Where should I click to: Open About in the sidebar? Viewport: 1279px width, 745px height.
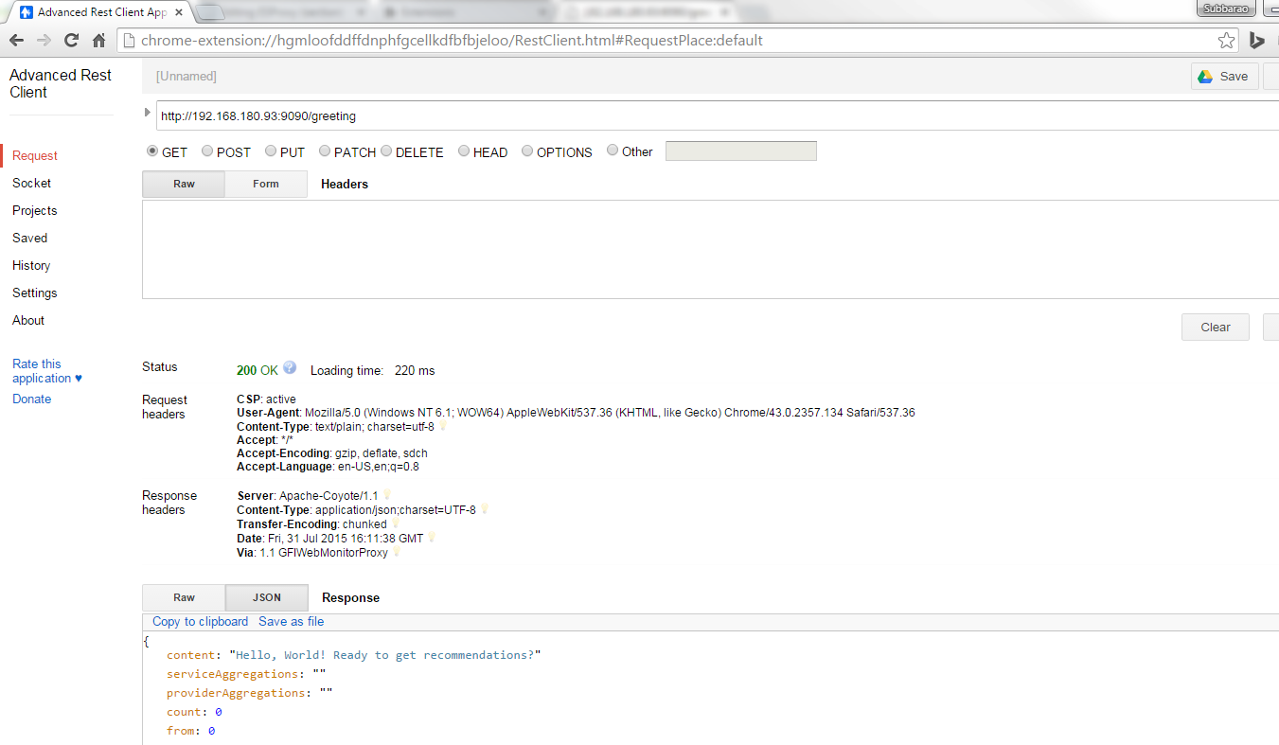[28, 320]
